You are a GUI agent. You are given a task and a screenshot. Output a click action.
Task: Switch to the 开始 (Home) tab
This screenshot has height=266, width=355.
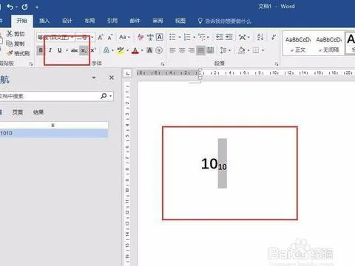pos(21,21)
